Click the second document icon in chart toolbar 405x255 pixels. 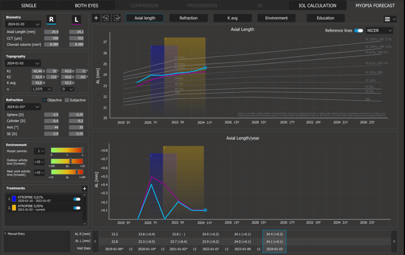point(117,18)
